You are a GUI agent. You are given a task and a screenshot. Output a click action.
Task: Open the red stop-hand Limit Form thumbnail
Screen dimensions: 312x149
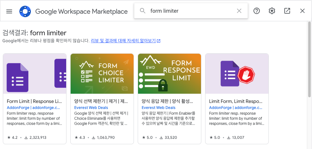coord(237,73)
